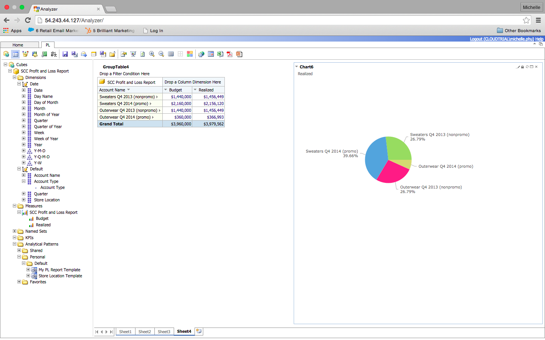Export to PDF using red toolbar icon
Image resolution: width=545 pixels, height=340 pixels.
point(229,54)
